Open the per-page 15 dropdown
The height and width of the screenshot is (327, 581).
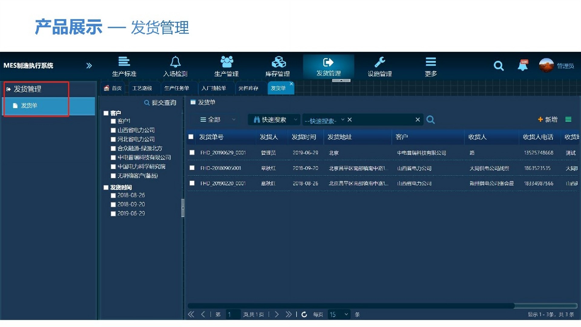[339, 315]
